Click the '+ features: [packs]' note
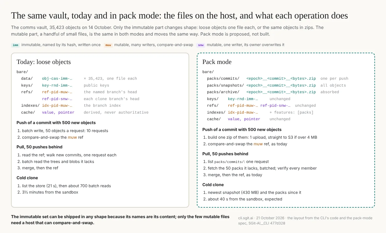This screenshot has width=386, height=233. pyautogui.click(x=291, y=113)
